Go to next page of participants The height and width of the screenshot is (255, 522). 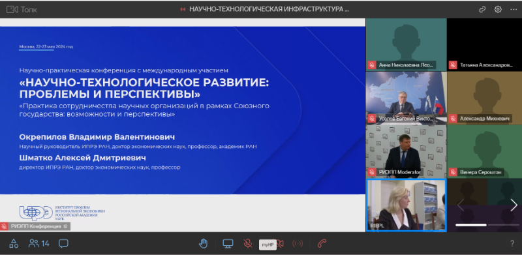514,205
